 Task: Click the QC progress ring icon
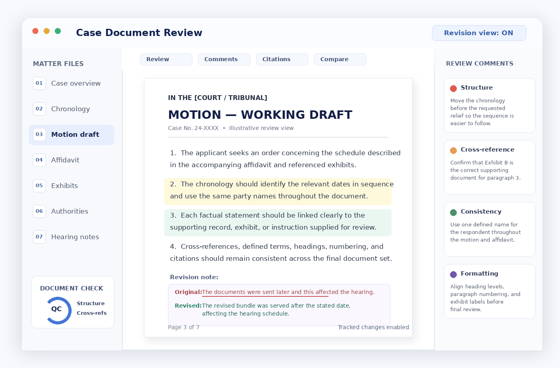[x=58, y=310]
